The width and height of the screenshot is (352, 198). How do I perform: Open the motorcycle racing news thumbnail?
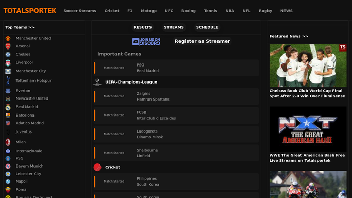(308, 185)
